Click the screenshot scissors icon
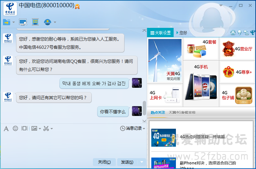Image resolution: width=256 pixels, height=169 pixels. point(46,128)
